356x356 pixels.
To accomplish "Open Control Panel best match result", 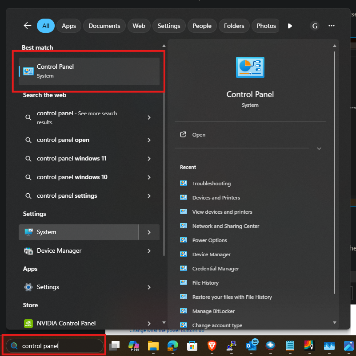I will point(89,71).
